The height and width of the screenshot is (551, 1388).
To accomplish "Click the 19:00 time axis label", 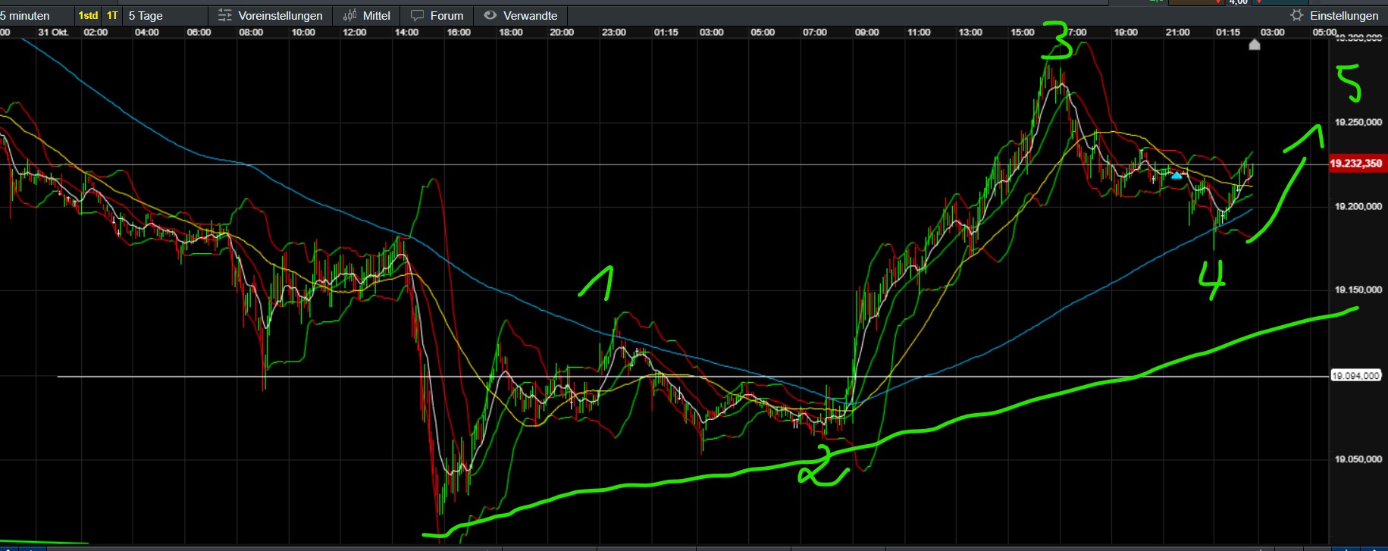I will [1126, 32].
